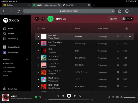The image size is (138, 103).
Task: Toggle repeat mode
Action: 80,96
